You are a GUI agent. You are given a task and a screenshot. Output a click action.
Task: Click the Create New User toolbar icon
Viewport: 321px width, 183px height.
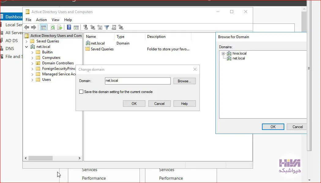(x=86, y=27)
